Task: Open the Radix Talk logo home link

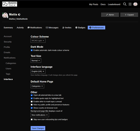Action: (10, 4)
